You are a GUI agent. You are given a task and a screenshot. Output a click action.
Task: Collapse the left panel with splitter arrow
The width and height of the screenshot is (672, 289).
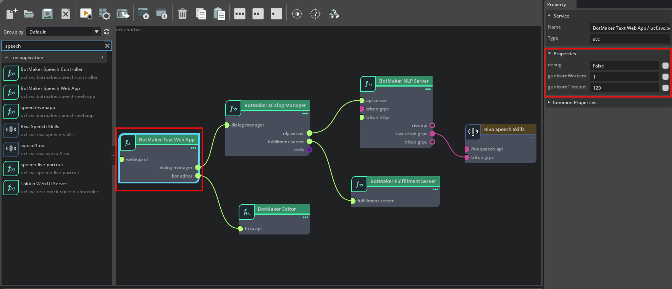113,156
